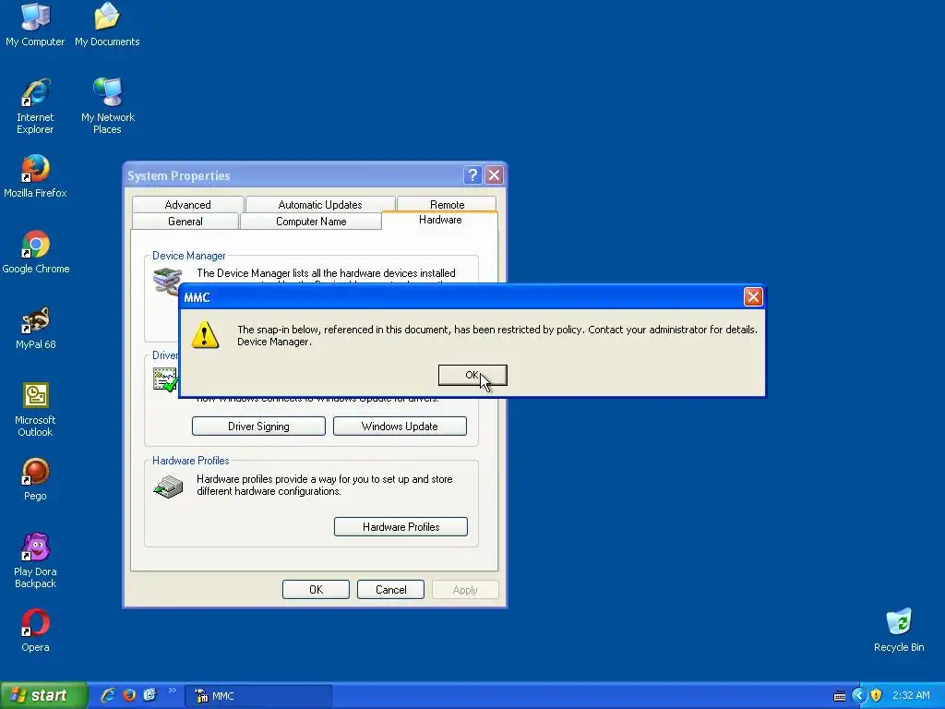Expand hidden tray icons with the arrow
Screen dimensions: 945x709
[x=858, y=696]
